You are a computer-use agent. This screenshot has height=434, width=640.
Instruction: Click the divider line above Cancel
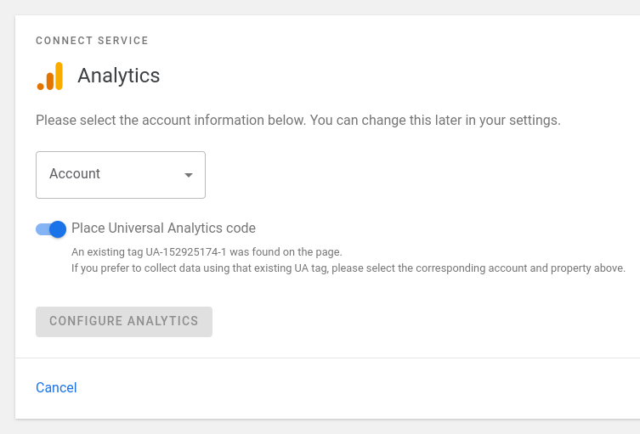pyautogui.click(x=327, y=358)
